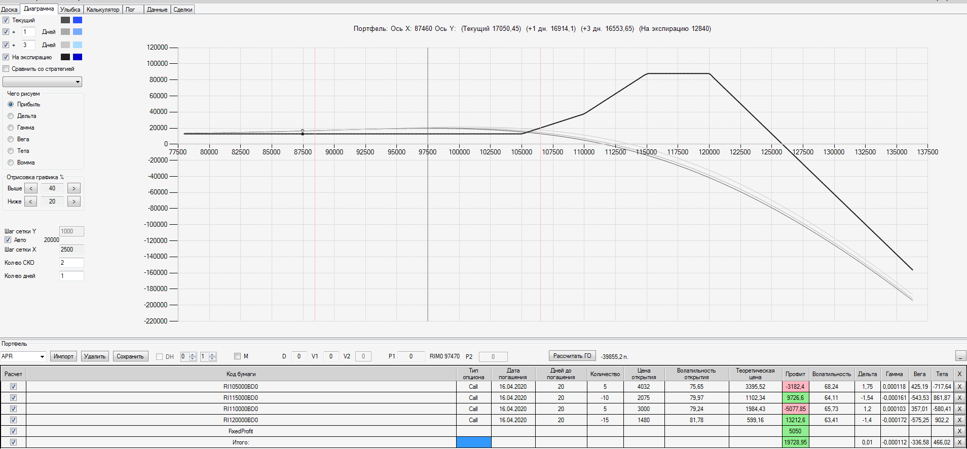
Task: Pick the blue swatch for Текущий
Action: [x=78, y=20]
